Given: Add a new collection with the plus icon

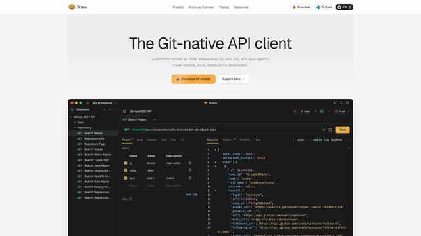Looking at the screenshot, I should [x=110, y=109].
